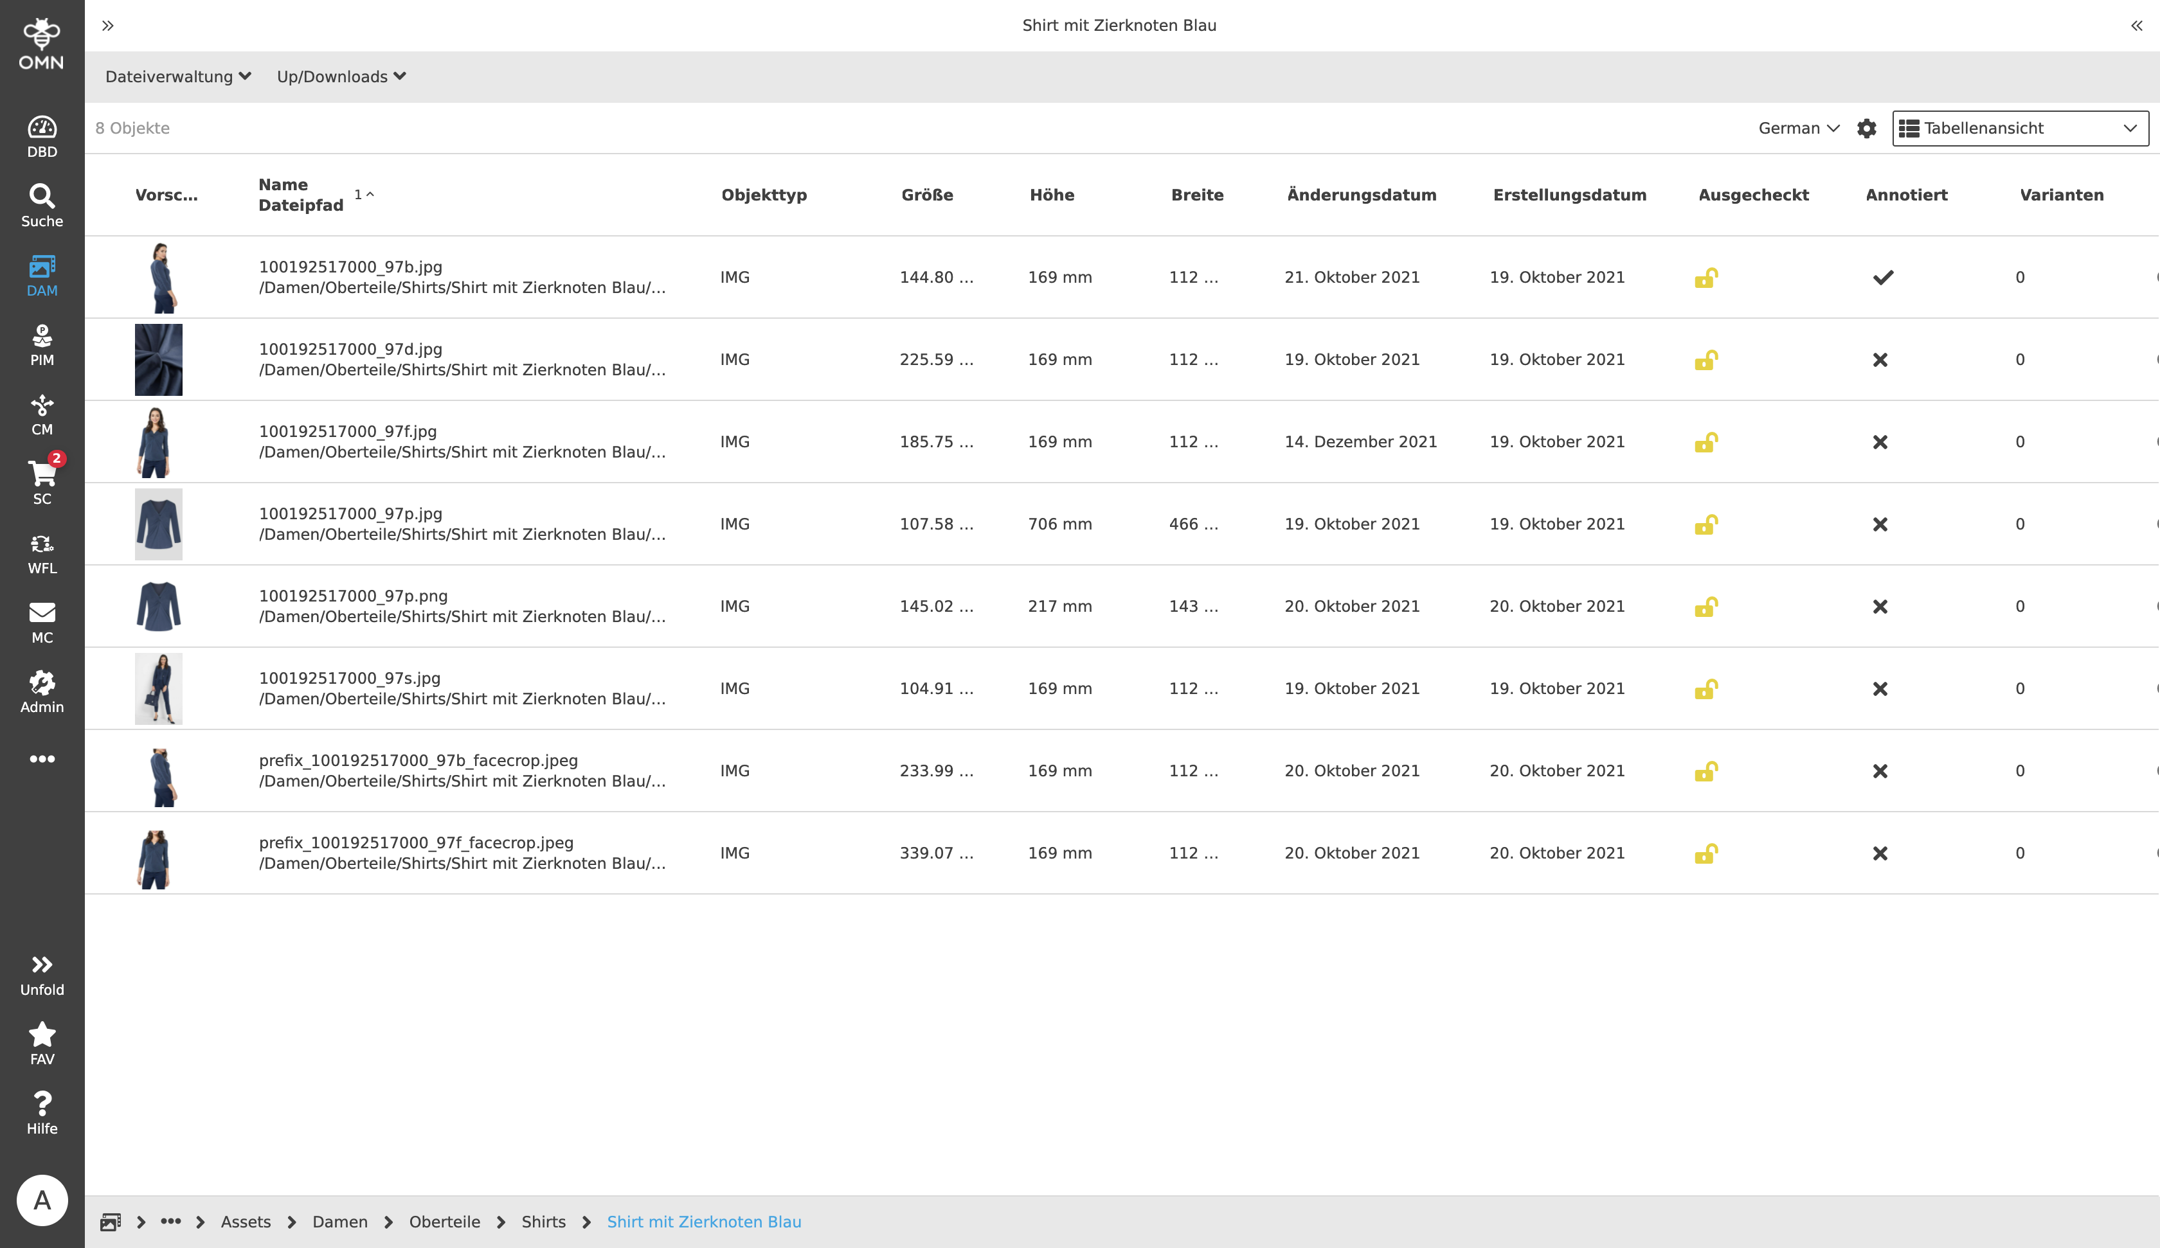Toggle checkout lock for 100192517000_97b.jpg
The height and width of the screenshot is (1248, 2160).
1706,278
